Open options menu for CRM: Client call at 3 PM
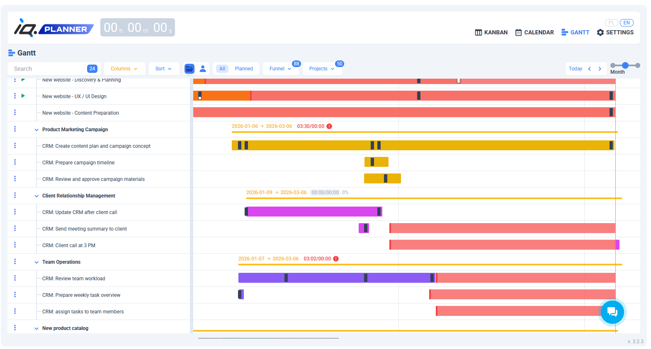The image size is (651, 349). click(15, 245)
